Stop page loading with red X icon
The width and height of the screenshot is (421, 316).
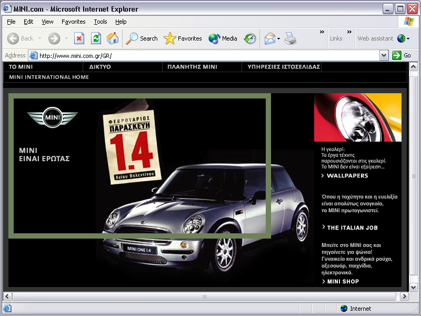point(79,38)
